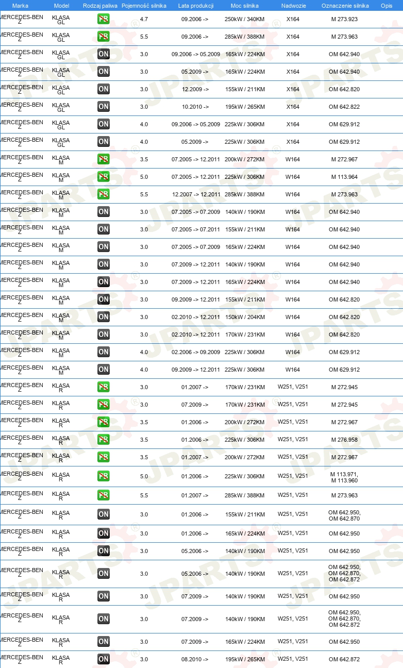Click ON icon in the 07.2005 -> 07.2011 row

[x=104, y=229]
